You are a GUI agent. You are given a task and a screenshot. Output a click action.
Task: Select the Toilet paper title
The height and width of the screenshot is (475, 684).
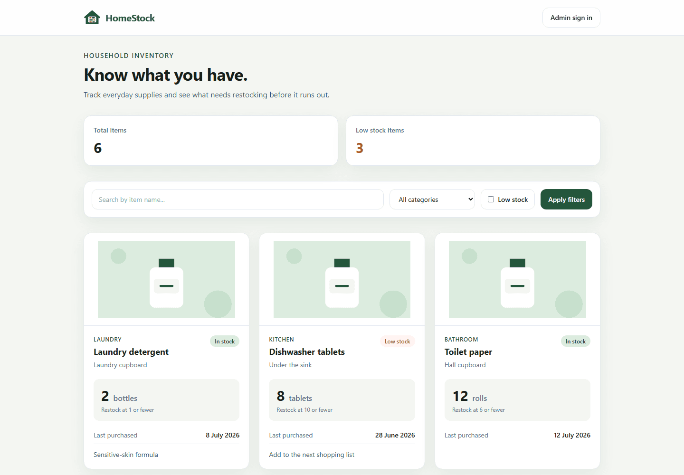pos(468,352)
